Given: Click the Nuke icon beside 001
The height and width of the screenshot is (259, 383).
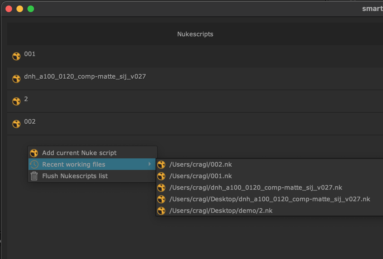Looking at the screenshot, I should (x=16, y=56).
